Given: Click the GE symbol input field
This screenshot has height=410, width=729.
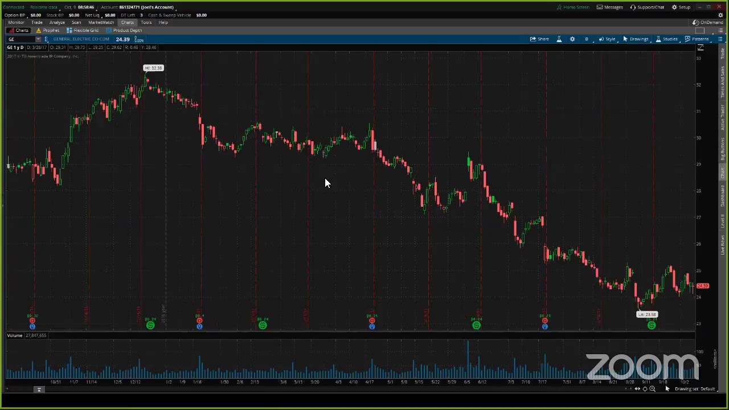Looking at the screenshot, I should pyautogui.click(x=21, y=39).
